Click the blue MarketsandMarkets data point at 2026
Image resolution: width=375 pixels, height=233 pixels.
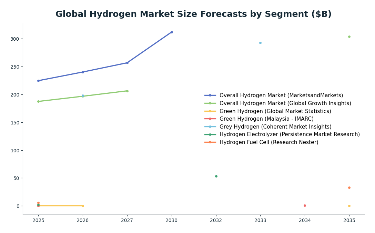[x=83, y=72]
